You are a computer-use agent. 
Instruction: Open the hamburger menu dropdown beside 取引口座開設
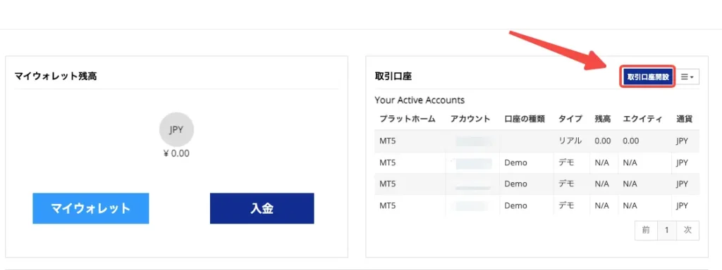pos(688,77)
